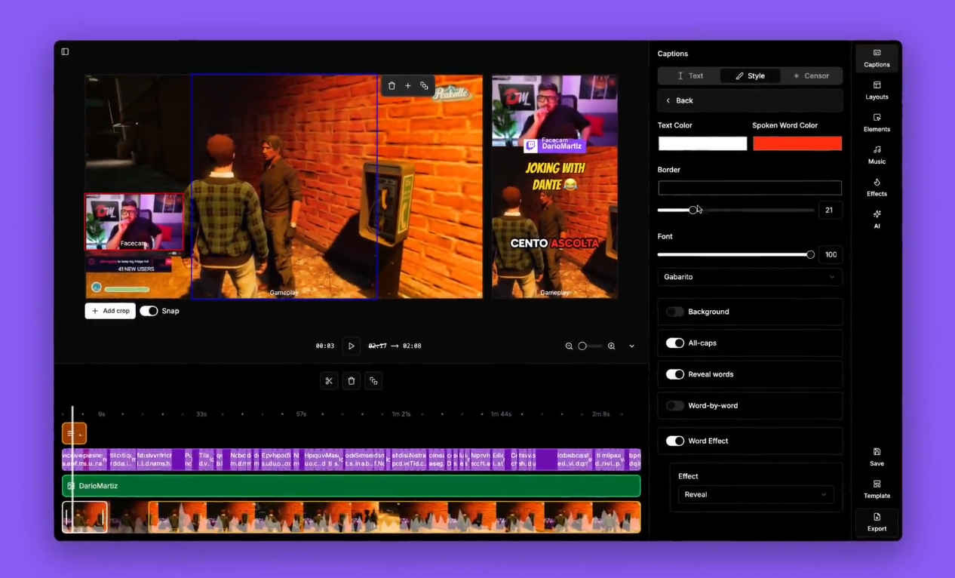Open the Effects panel
Viewport: 955px width, 578px height.
877,187
